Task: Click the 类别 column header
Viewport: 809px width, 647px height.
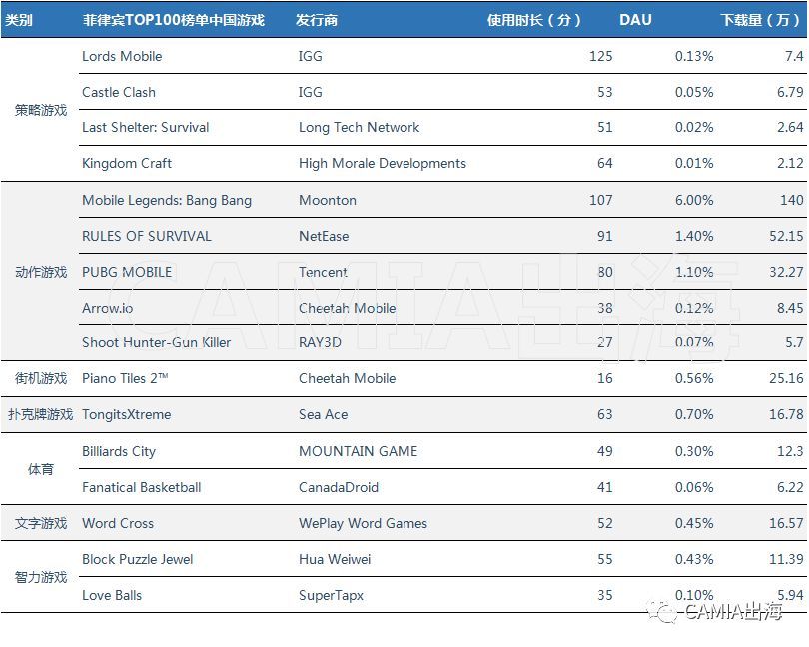Action: click(19, 20)
